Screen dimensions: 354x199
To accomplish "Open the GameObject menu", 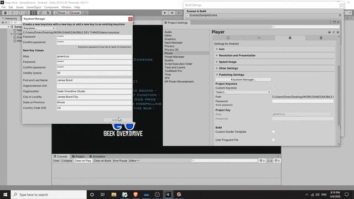I will (x=34, y=7).
